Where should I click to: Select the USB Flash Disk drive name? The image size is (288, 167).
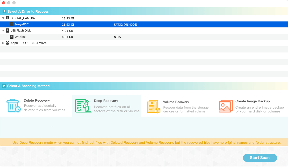[x=20, y=31]
